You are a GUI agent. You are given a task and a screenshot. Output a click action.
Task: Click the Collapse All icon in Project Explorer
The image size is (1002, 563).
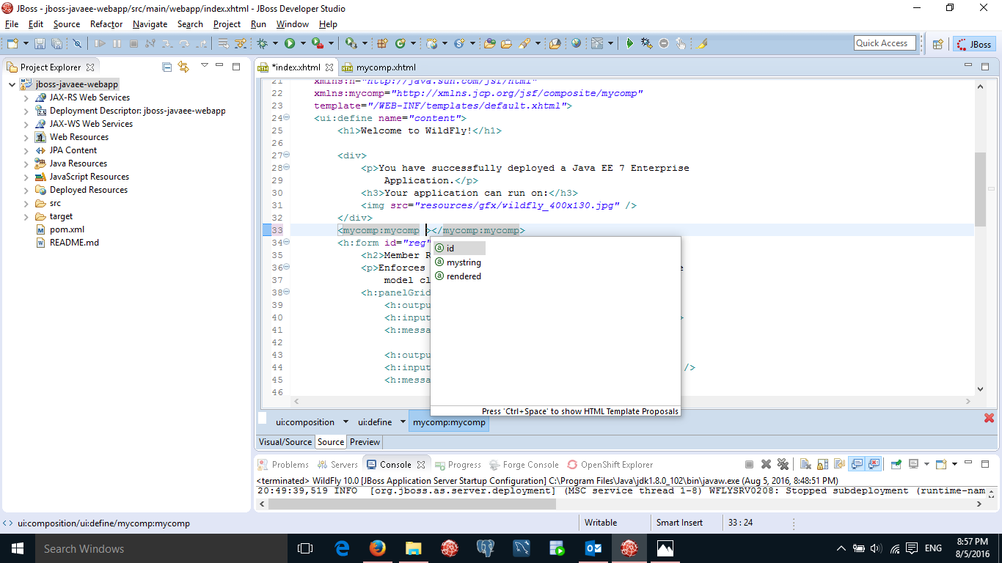[167, 67]
